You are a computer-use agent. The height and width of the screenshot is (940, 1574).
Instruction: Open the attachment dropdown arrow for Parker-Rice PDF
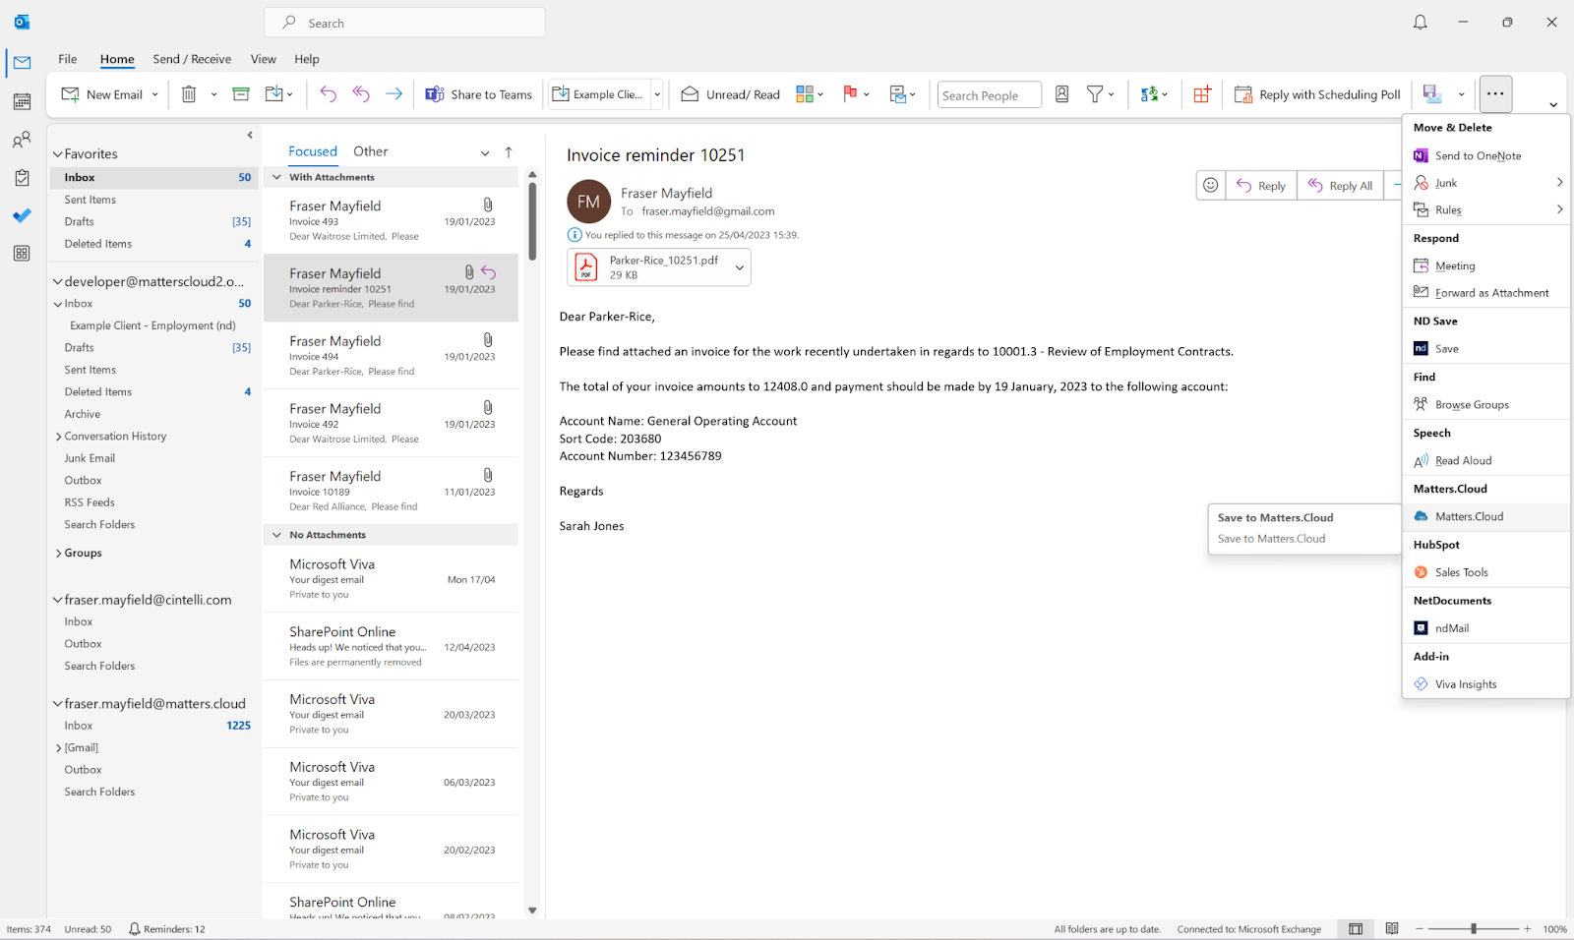point(740,267)
